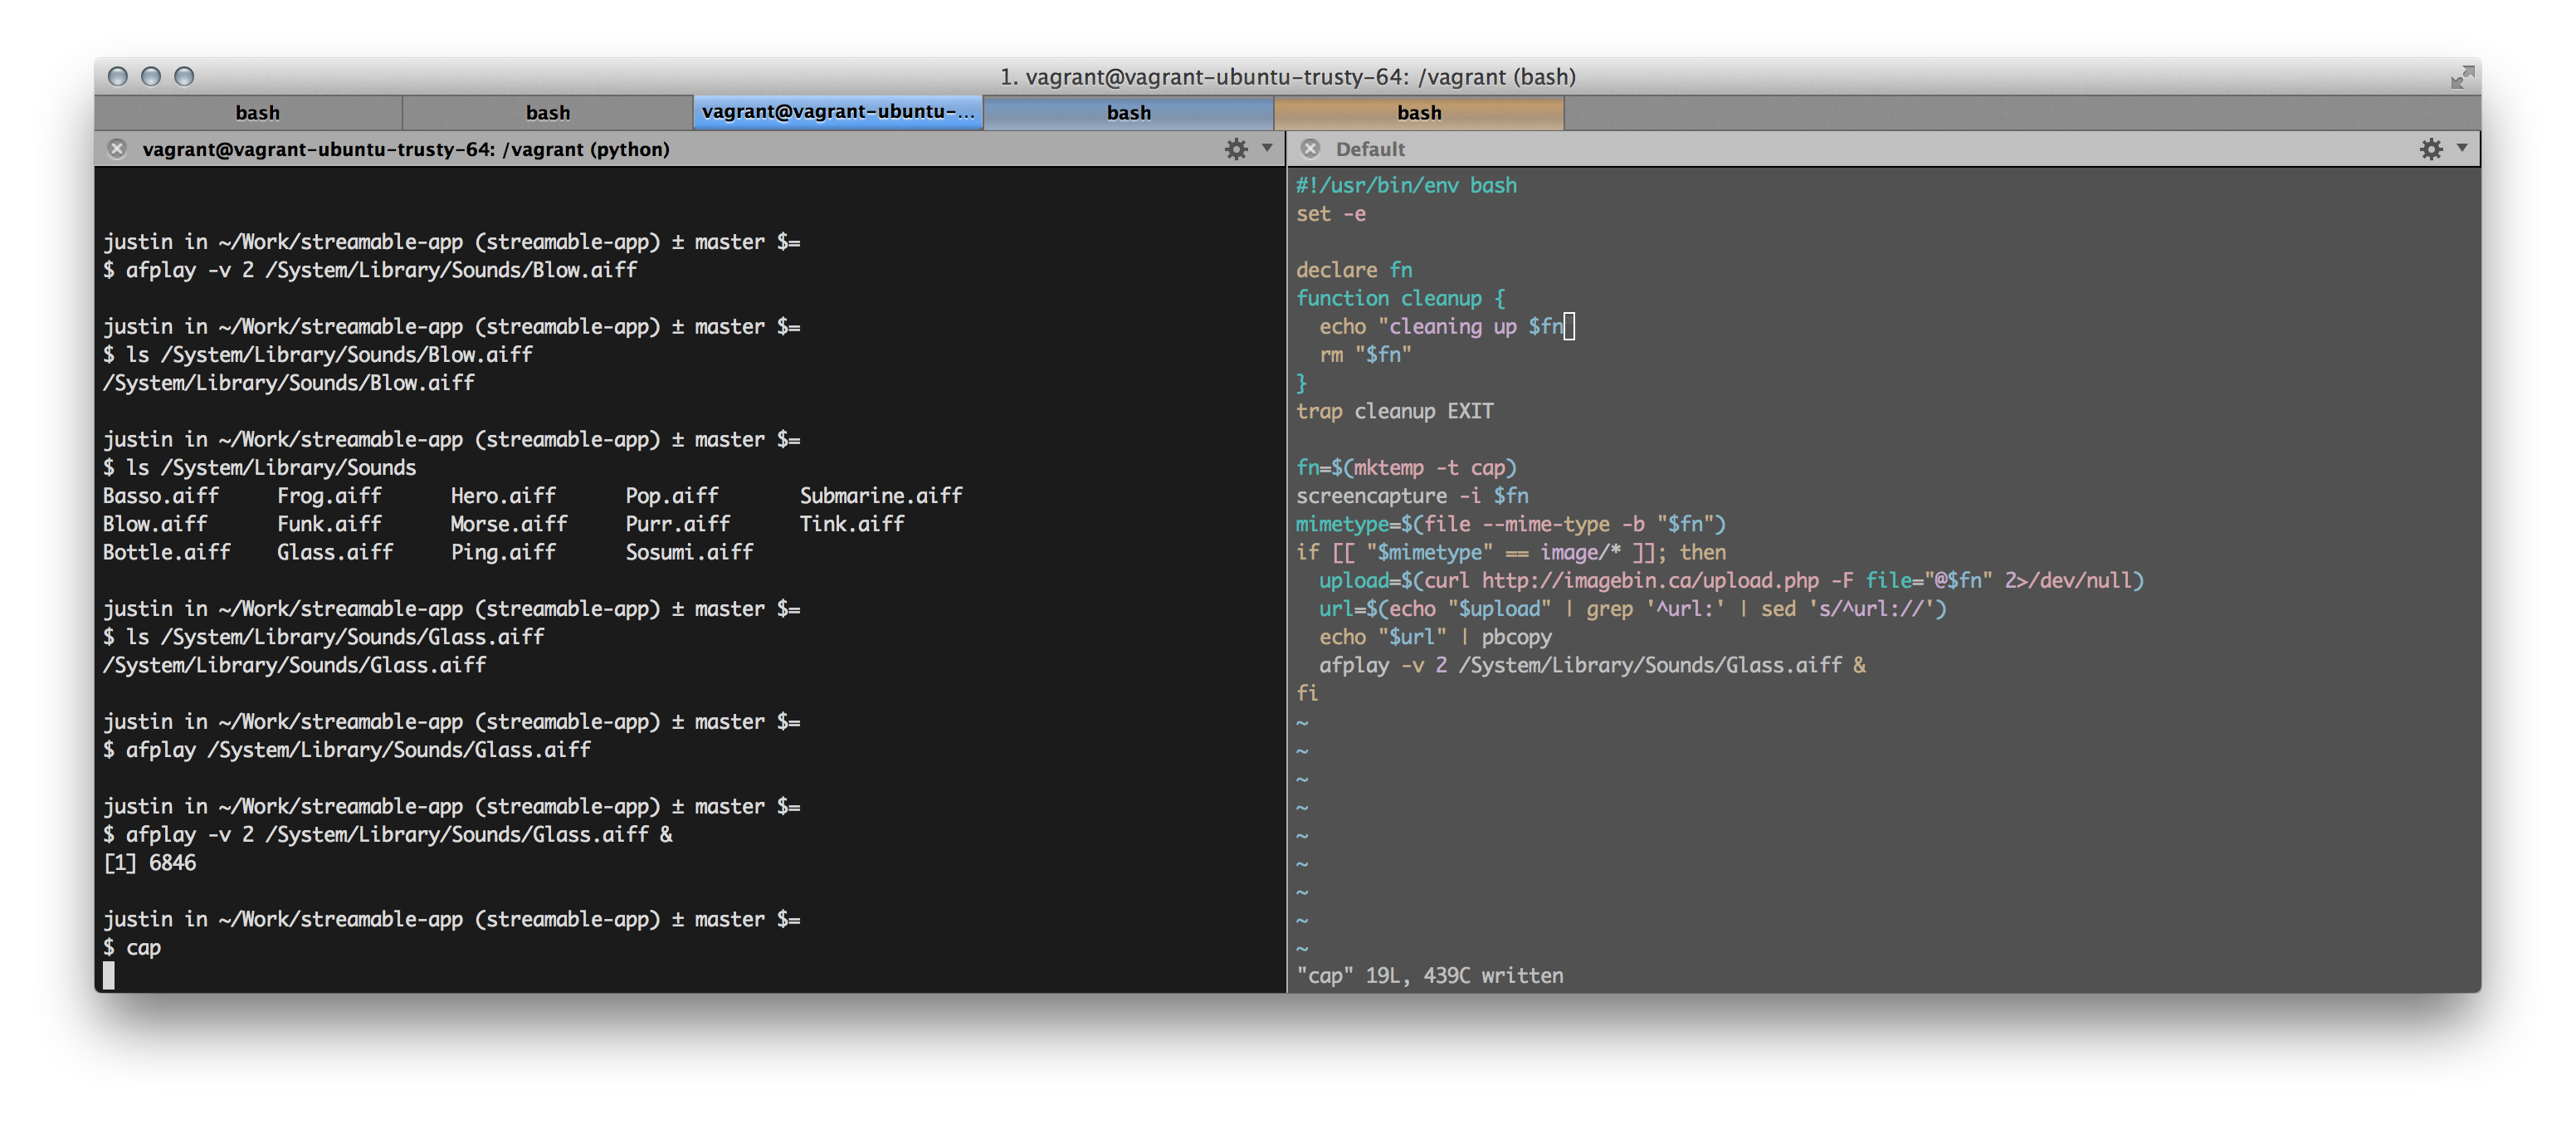This screenshot has height=1124, width=2576.
Task: Switch to the second bash tab
Action: pos(548,113)
